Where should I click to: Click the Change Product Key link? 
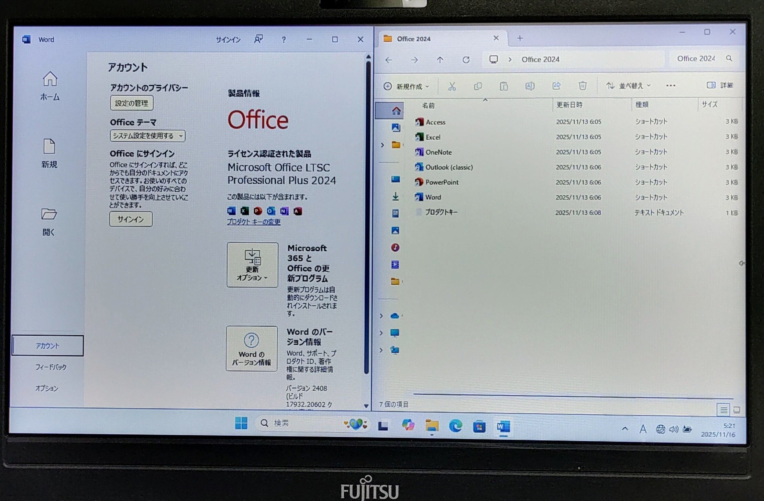click(254, 222)
